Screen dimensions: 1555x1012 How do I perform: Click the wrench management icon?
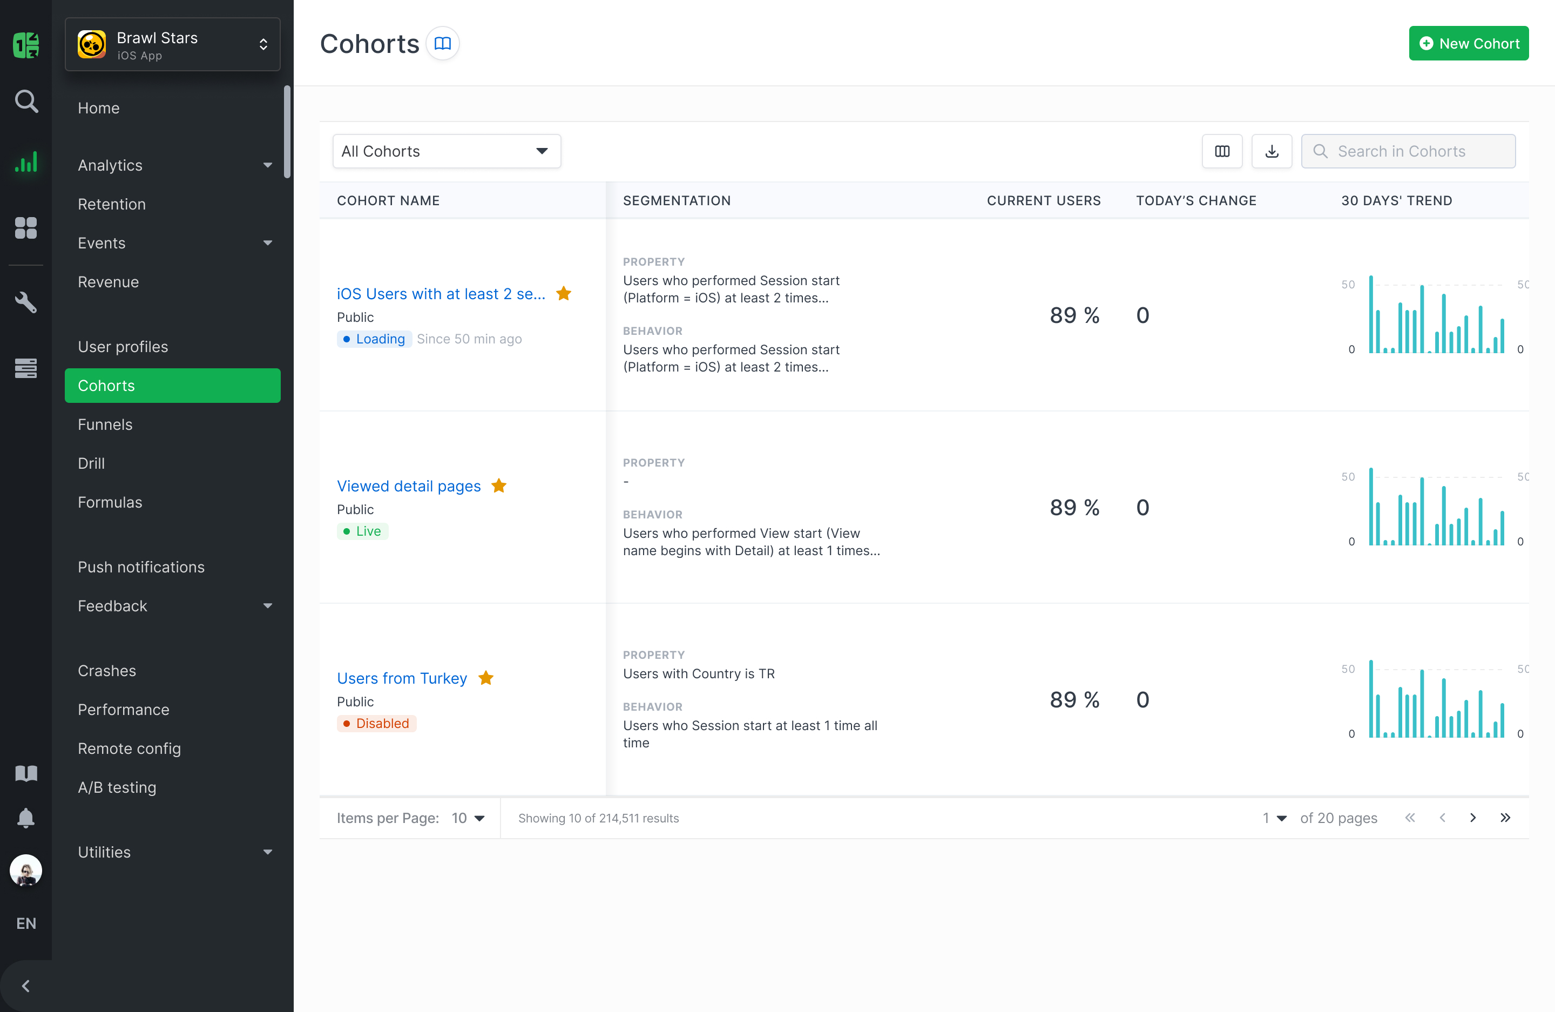[x=26, y=302]
